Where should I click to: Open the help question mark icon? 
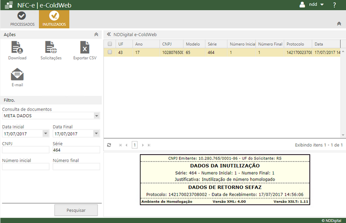[x=334, y=5]
